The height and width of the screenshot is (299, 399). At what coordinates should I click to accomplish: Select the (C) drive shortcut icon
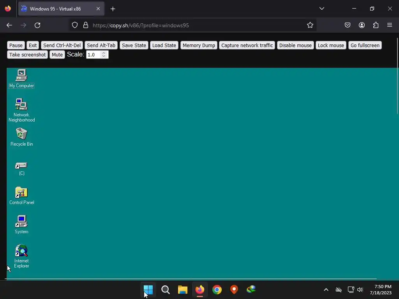pyautogui.click(x=21, y=169)
